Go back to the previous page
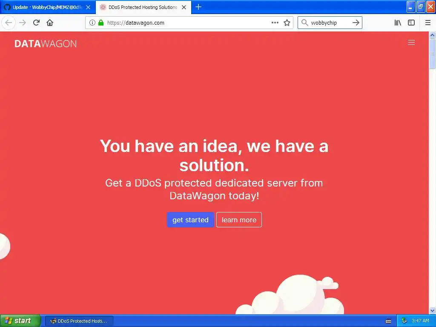This screenshot has width=436, height=327. 9,23
